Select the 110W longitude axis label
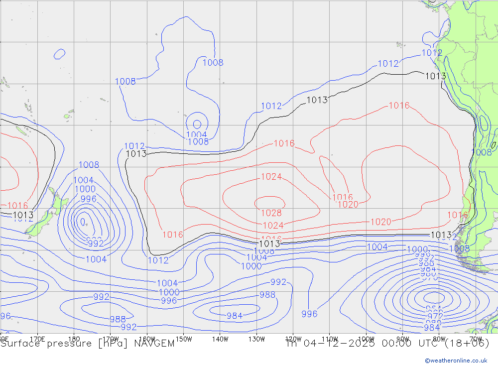 point(330,339)
